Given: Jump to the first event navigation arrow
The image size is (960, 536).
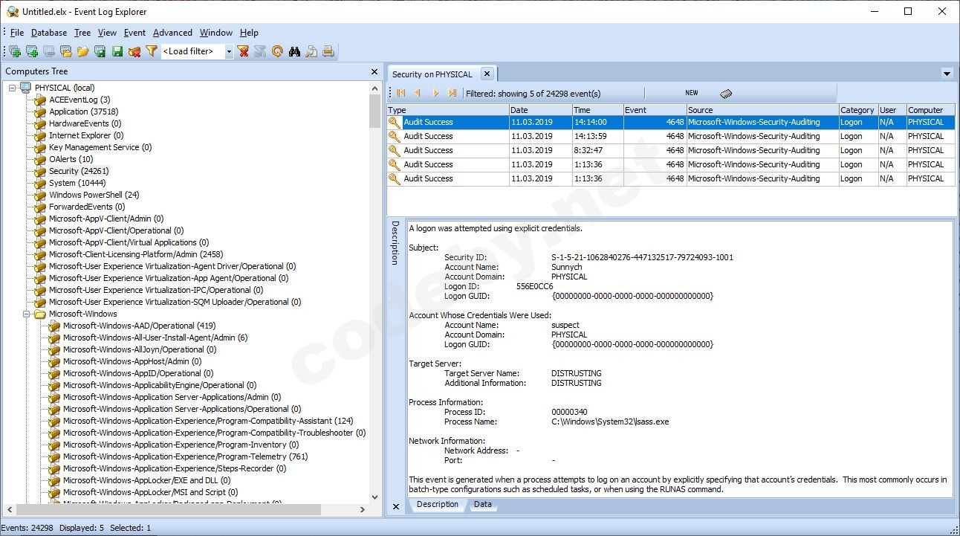Looking at the screenshot, I should (x=401, y=93).
